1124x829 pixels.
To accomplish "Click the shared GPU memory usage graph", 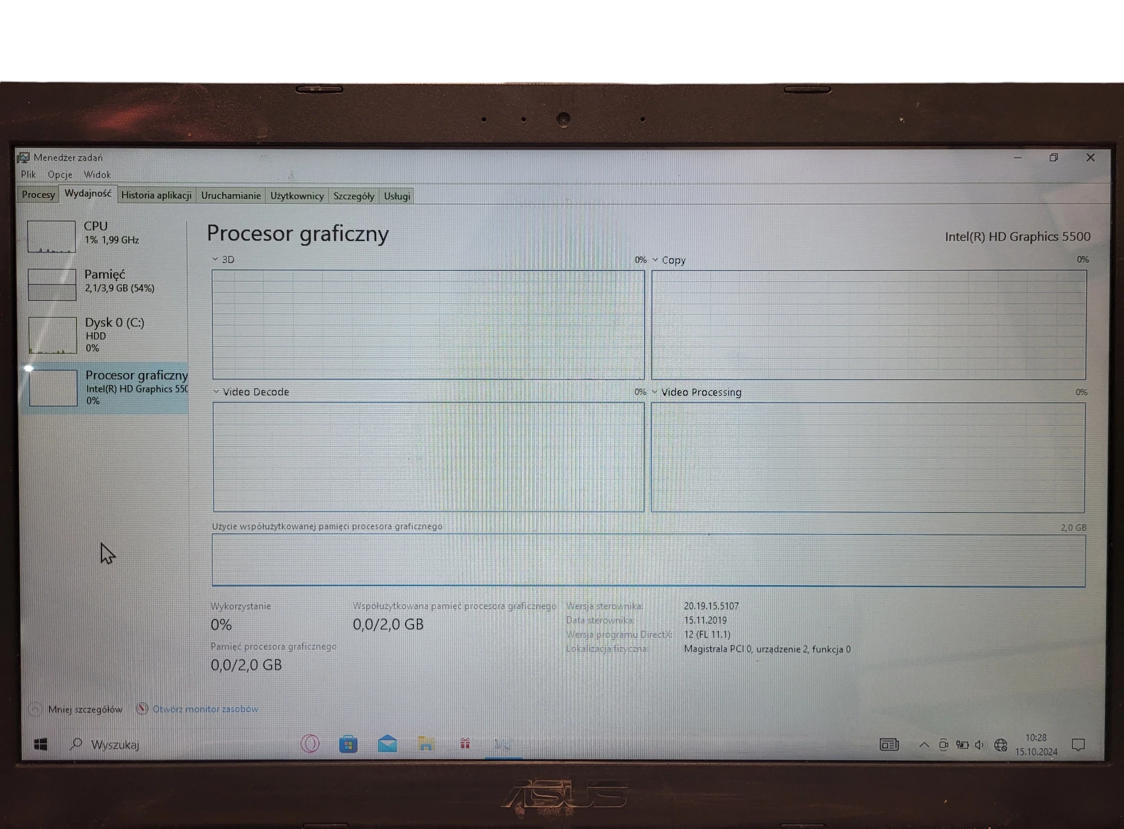I will pyautogui.click(x=649, y=560).
